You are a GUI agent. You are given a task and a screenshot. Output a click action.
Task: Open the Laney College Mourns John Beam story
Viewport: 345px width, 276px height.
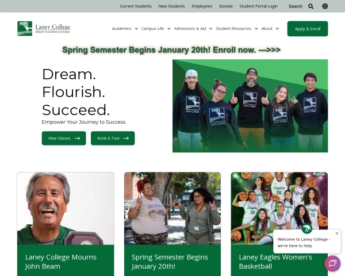tap(66, 224)
